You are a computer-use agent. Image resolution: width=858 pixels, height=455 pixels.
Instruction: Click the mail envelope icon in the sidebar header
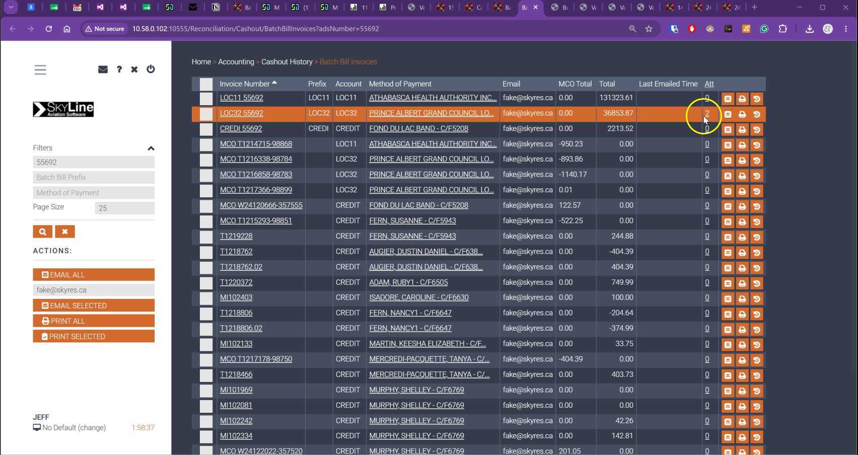pos(103,69)
